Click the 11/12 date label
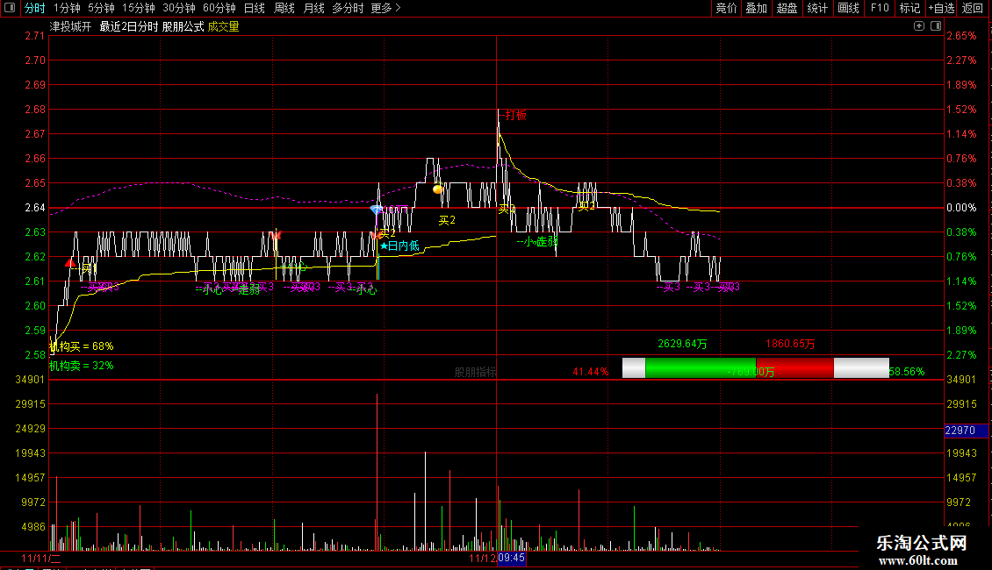This screenshot has height=570, width=992. [482, 559]
